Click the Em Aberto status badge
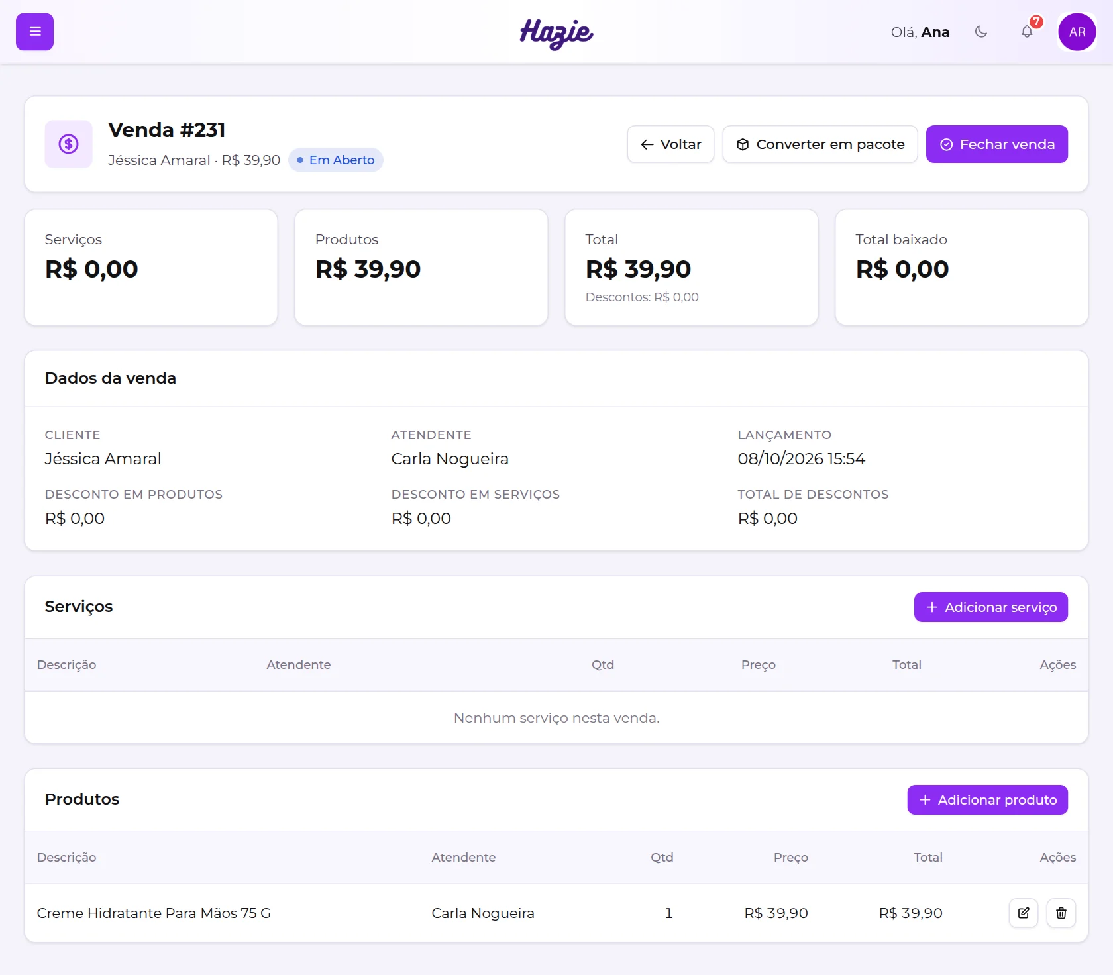This screenshot has width=1113, height=975. click(336, 160)
